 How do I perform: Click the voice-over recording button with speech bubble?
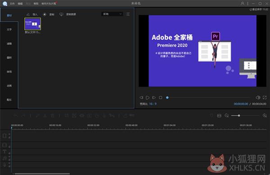[67, 14]
